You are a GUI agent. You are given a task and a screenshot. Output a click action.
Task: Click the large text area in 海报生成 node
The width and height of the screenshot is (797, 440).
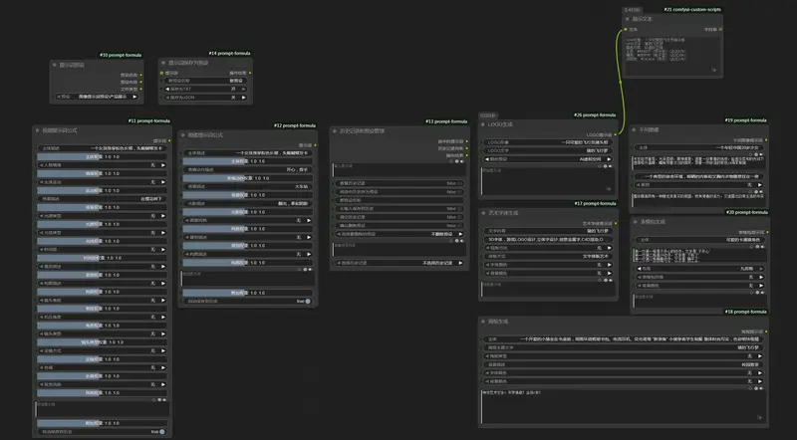click(x=623, y=406)
